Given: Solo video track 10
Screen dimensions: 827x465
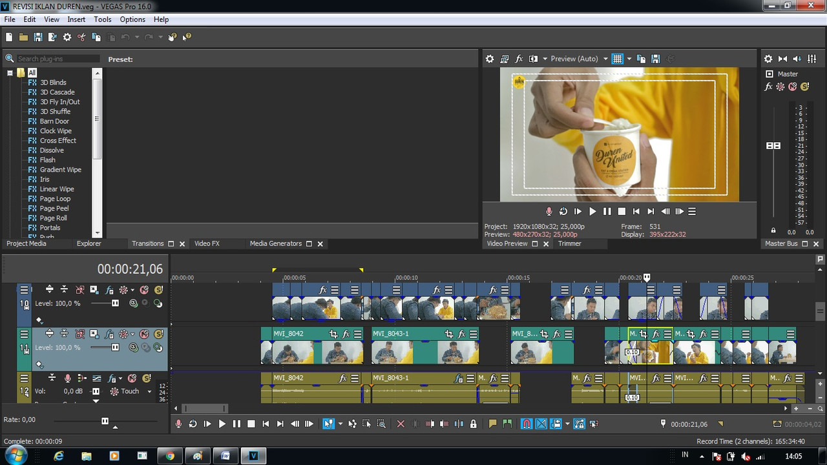Looking at the screenshot, I should 158,290.
